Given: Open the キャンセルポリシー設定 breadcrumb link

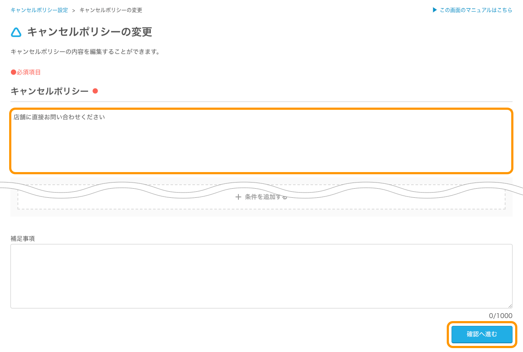Looking at the screenshot, I should 39,10.
